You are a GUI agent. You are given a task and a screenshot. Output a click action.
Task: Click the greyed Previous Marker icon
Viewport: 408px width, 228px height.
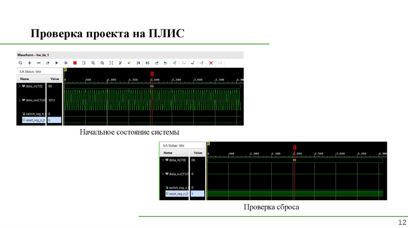184,63
